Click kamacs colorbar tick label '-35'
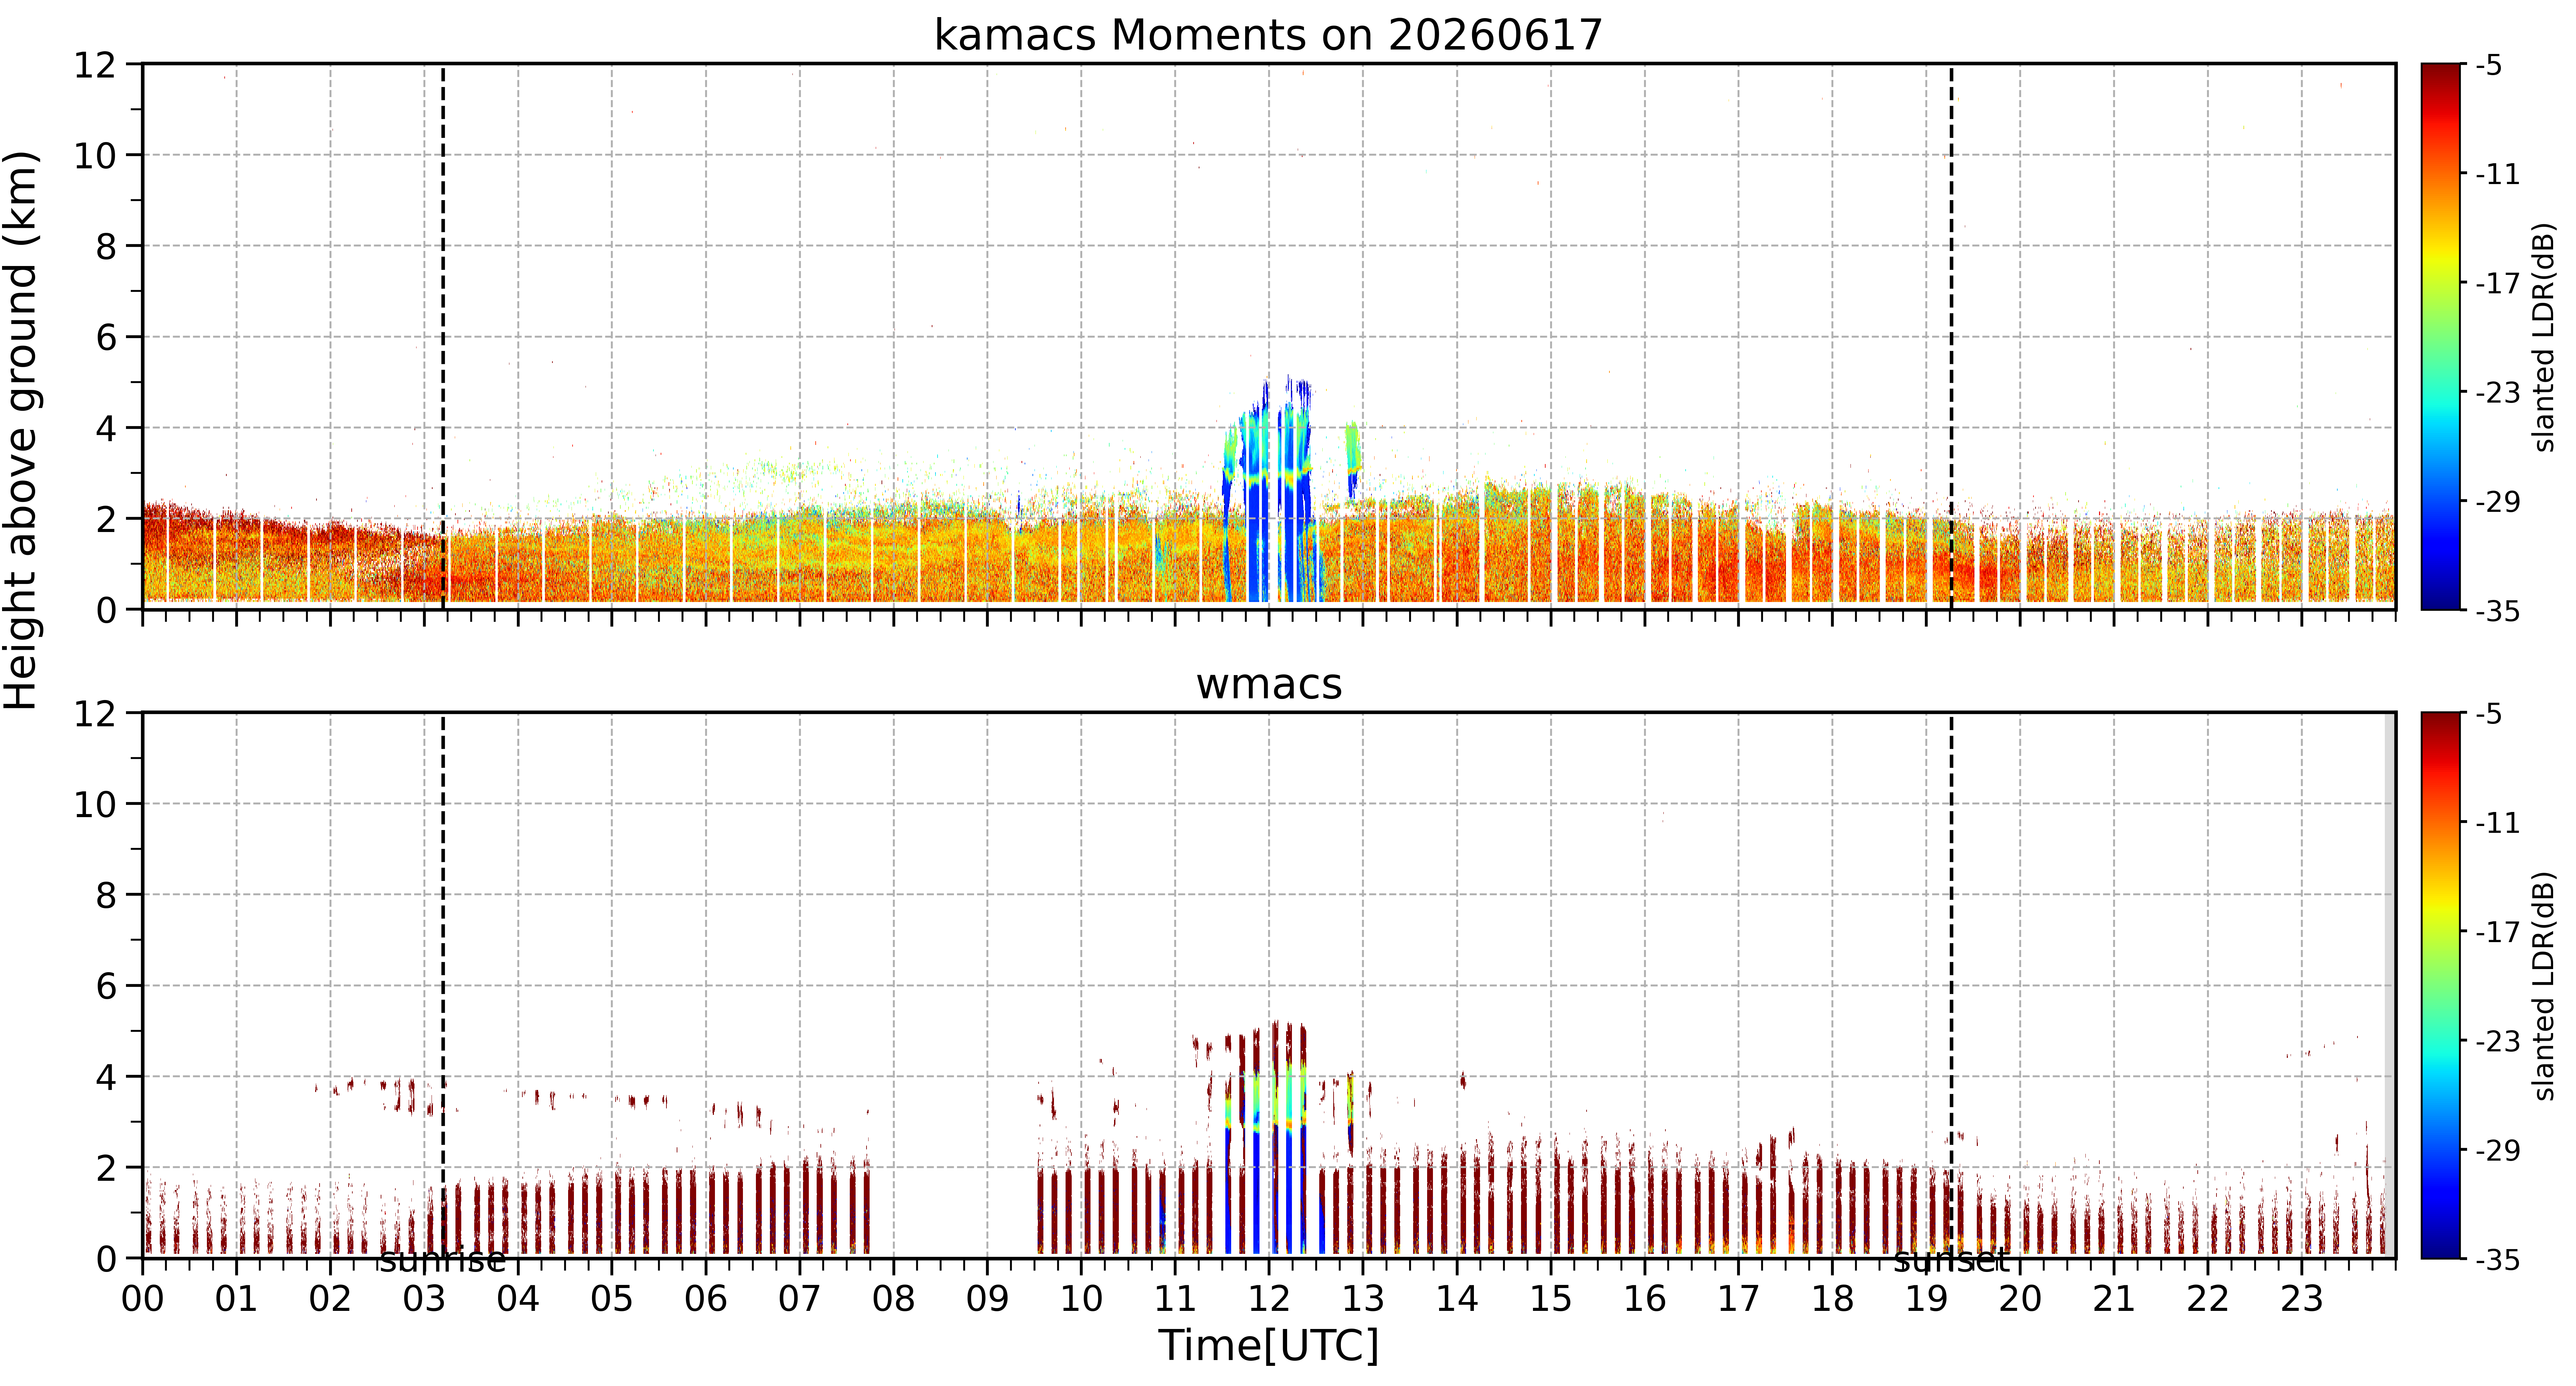The width and height of the screenshot is (2576, 1386). point(2497,611)
